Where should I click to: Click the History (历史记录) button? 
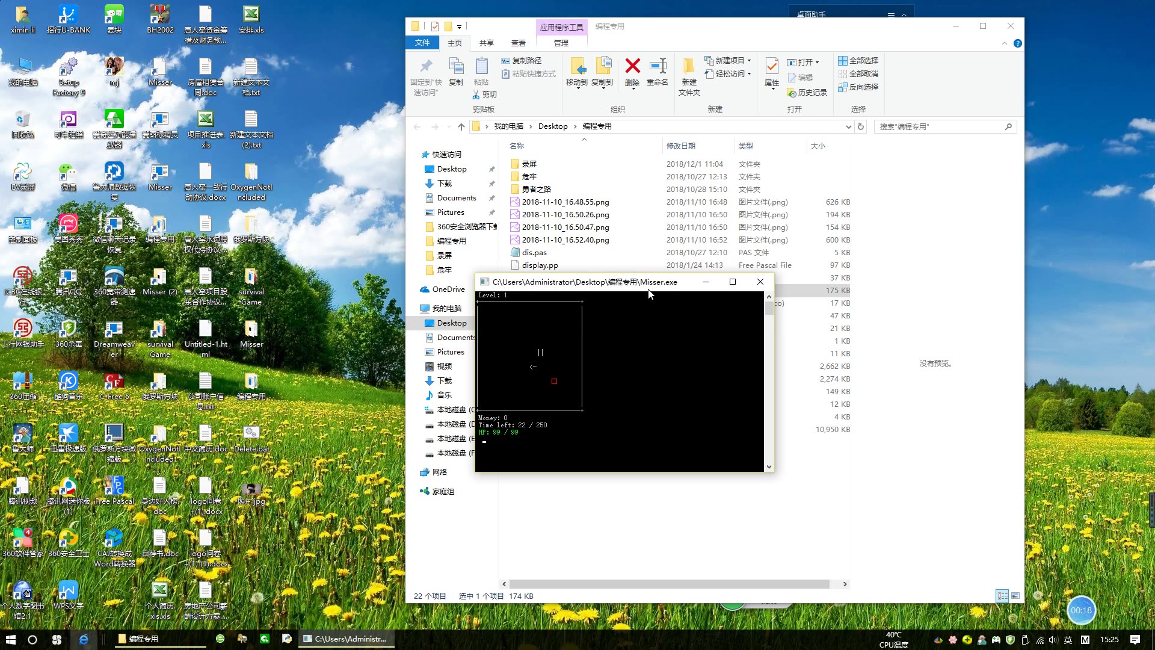click(807, 92)
